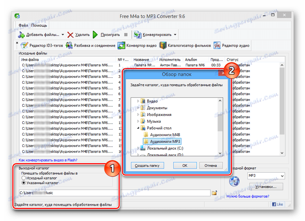Click the Музыка folder icon in tree
This screenshot has width=305, height=221.
coord(143,121)
